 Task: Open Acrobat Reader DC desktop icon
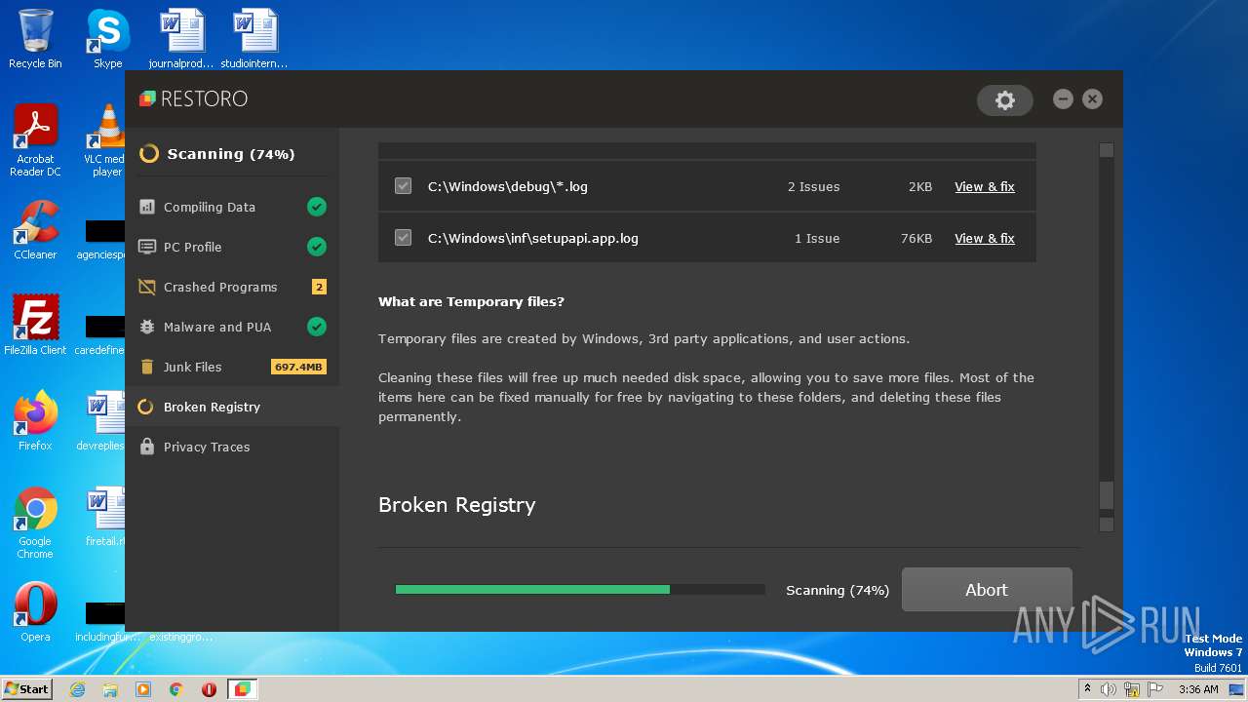[35, 140]
